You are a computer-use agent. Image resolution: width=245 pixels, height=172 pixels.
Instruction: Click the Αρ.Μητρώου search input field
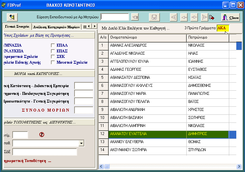tap(115, 17)
